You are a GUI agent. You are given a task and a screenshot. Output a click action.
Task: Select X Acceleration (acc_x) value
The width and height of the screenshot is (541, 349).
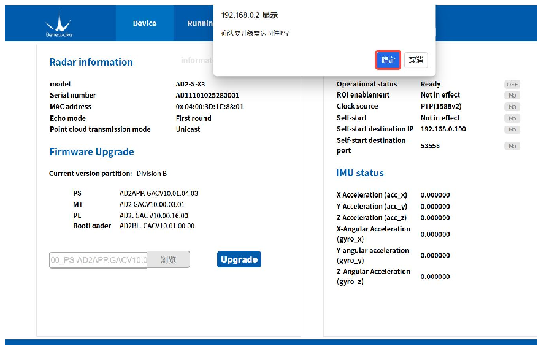(435, 195)
